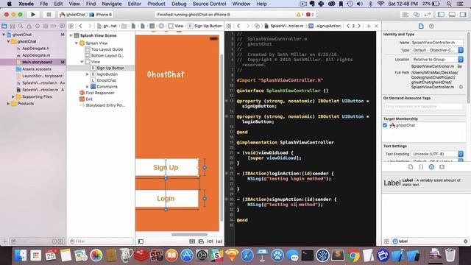This screenshot has height=265, width=471.
Task: Open the Text Encoding dropdown
Action: 437,154
